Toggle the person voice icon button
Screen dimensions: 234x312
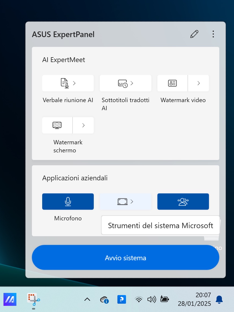(183, 202)
